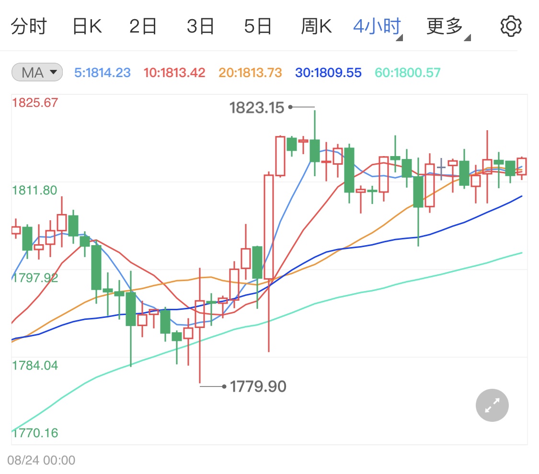
Task: Tap the fullscreen expand icon
Action: (492, 405)
